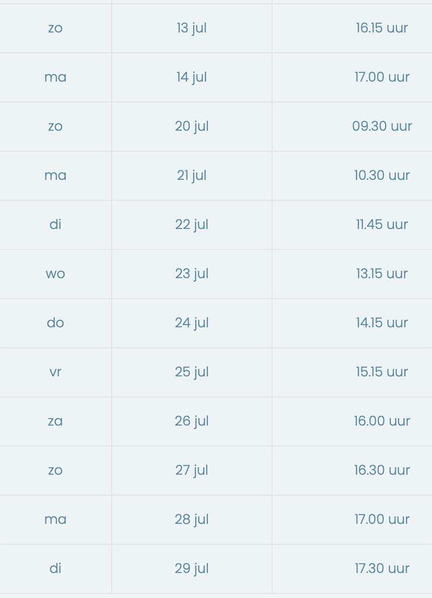Click the 09.30 uur time cell
The image size is (432, 598).
(x=382, y=126)
